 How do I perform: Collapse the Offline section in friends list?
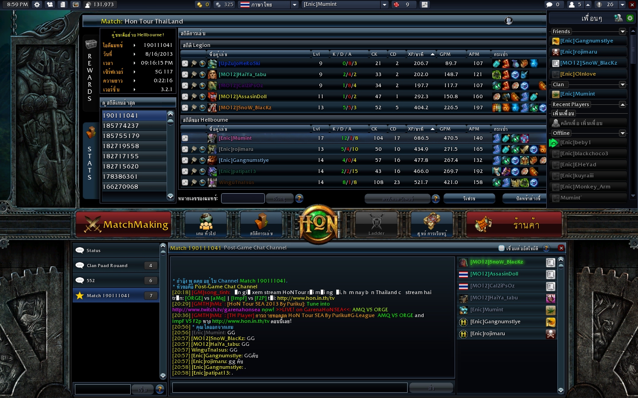622,133
